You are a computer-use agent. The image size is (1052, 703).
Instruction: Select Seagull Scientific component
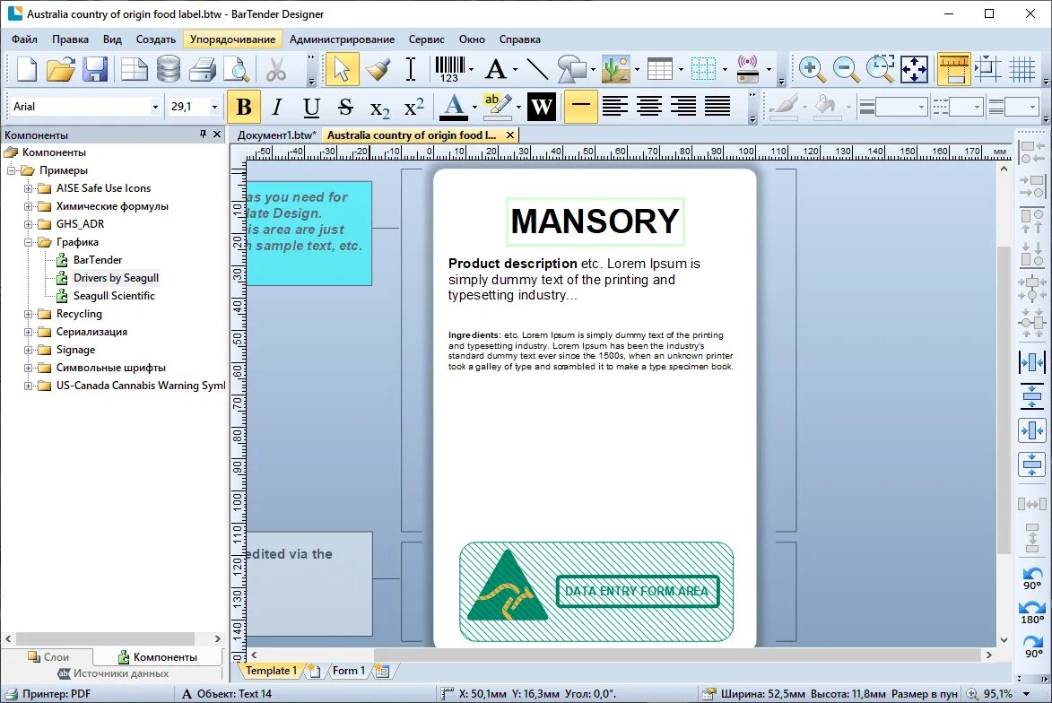pyautogui.click(x=114, y=296)
